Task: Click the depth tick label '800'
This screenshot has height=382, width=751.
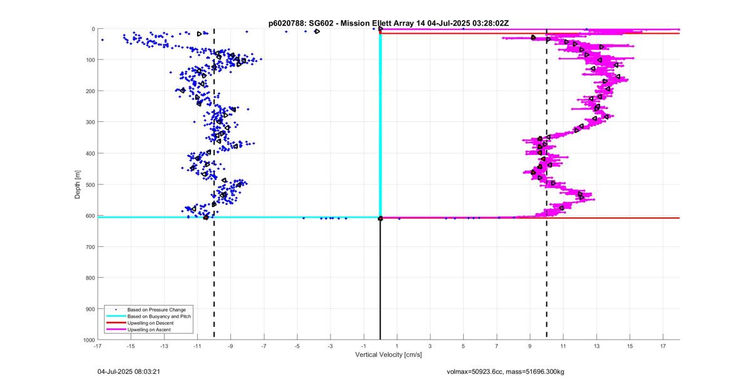Action: tap(89, 278)
